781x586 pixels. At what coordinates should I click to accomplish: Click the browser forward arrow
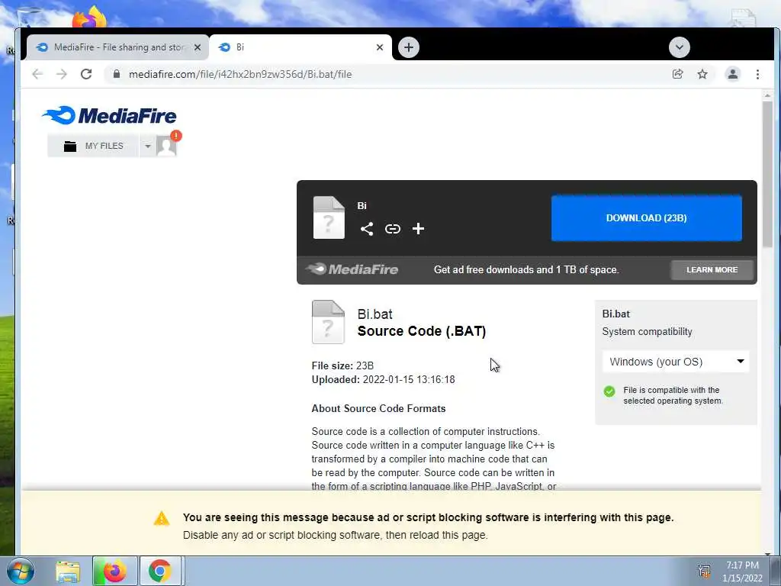point(61,74)
